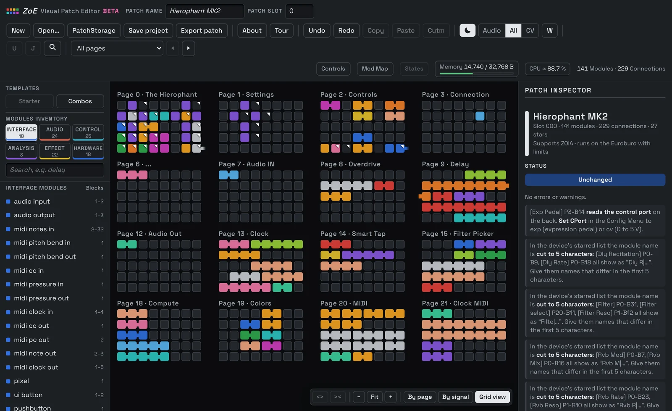
Task: Click the CONTROL modules tab
Action: pos(88,132)
